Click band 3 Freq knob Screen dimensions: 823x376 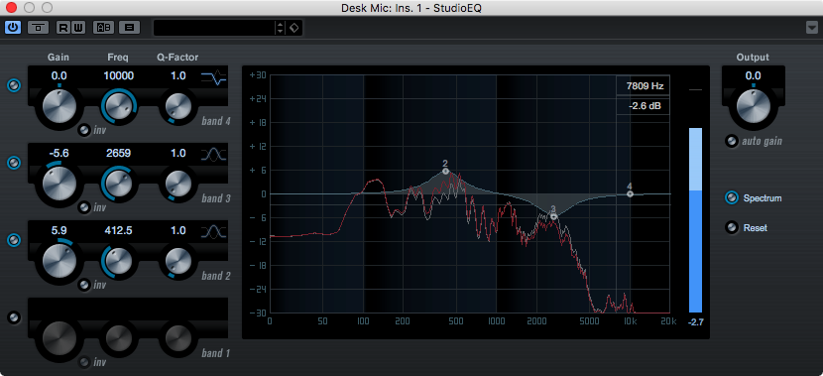(118, 183)
